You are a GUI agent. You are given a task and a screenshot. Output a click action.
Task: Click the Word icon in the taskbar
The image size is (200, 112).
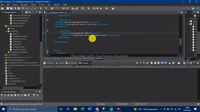click(90, 109)
